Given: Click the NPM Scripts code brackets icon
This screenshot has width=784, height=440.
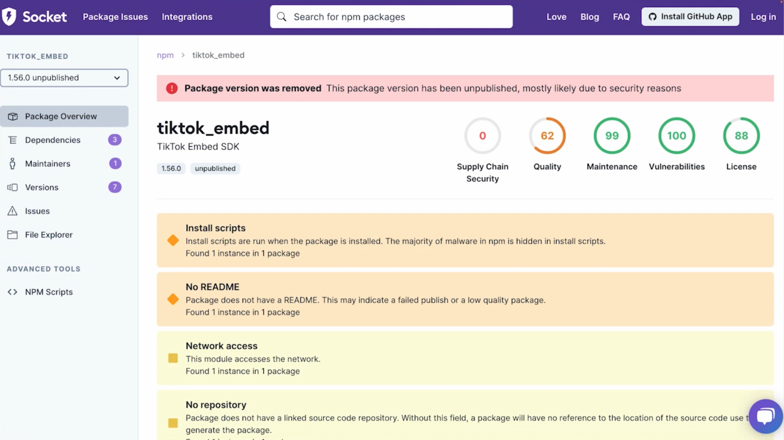Looking at the screenshot, I should coord(13,292).
